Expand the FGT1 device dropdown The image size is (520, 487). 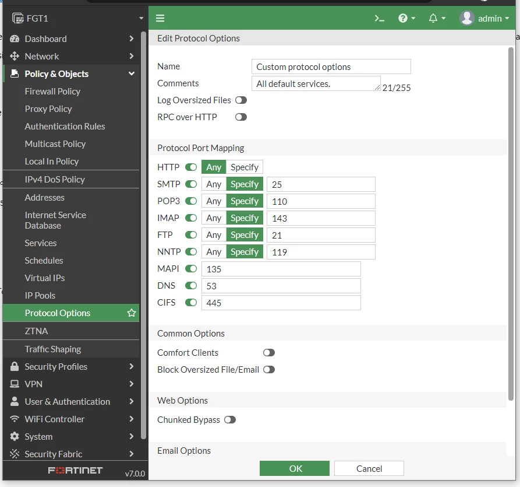point(142,18)
